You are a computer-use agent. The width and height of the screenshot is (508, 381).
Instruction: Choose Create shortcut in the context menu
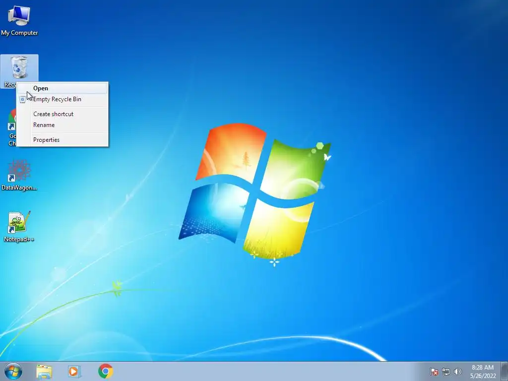[x=62, y=114]
